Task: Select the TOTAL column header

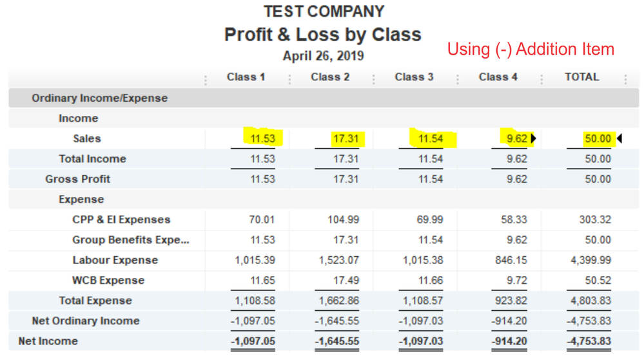Action: pyautogui.click(x=581, y=77)
